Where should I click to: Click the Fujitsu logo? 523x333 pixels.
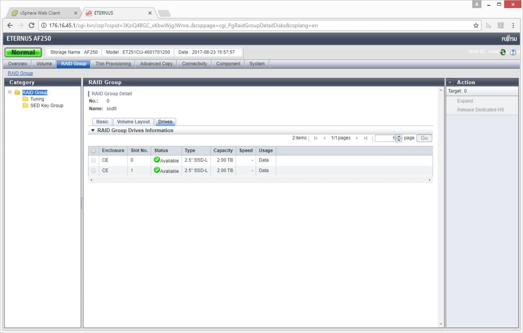pyautogui.click(x=509, y=39)
